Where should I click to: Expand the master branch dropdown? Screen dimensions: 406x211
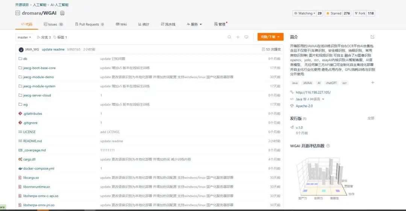point(24,37)
